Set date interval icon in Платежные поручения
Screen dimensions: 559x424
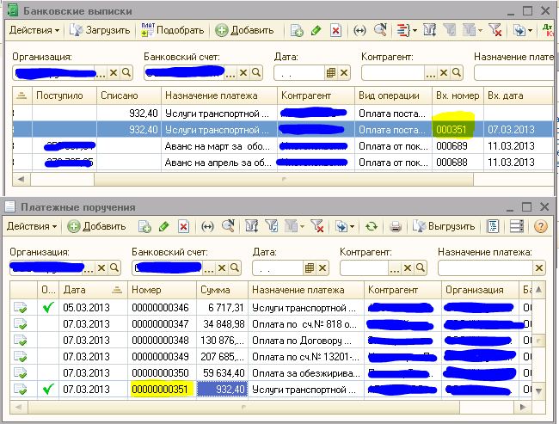point(207,226)
